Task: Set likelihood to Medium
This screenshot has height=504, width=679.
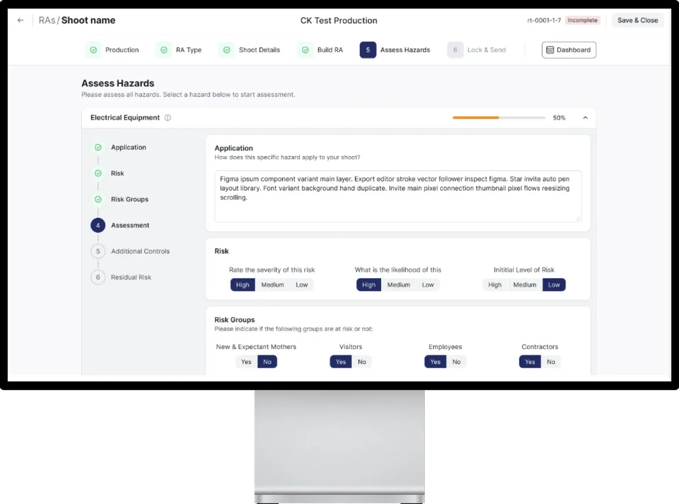Action: [x=398, y=285]
